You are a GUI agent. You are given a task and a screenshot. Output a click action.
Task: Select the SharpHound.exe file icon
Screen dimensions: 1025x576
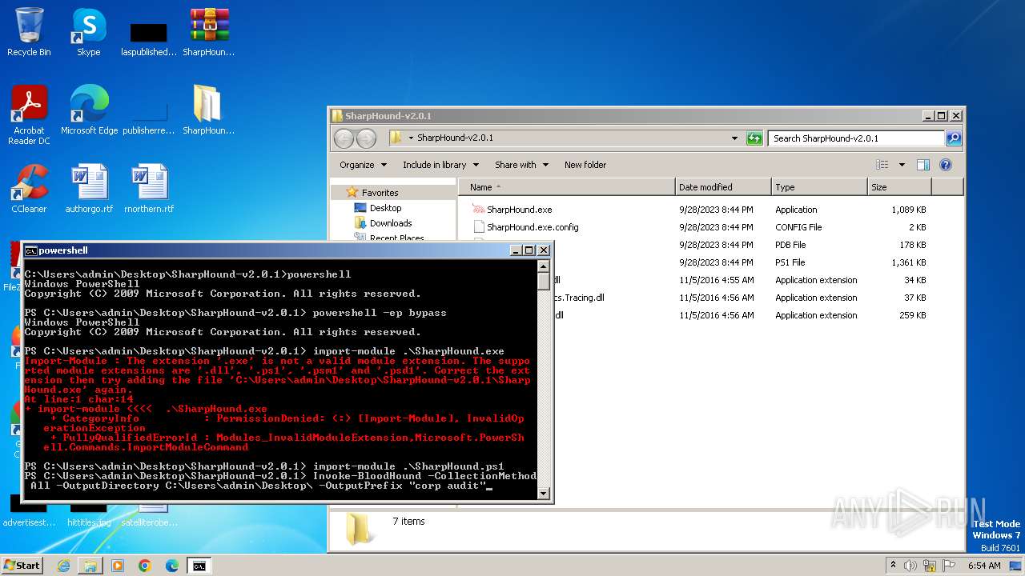(x=479, y=210)
